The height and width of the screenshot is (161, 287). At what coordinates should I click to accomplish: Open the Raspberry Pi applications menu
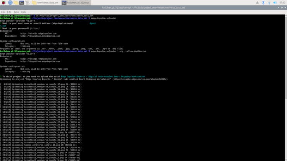(x=3, y=3)
